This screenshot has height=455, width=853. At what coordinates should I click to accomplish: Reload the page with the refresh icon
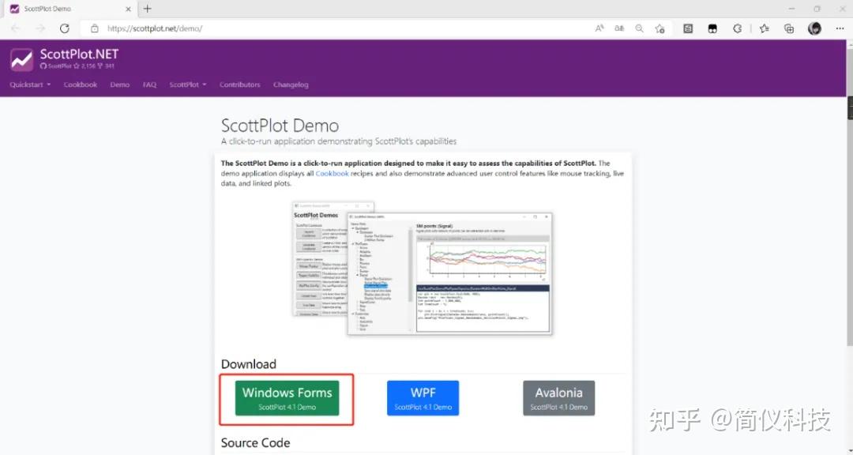point(64,28)
